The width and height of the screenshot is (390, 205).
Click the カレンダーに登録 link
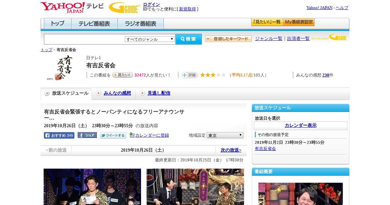pos(152,135)
